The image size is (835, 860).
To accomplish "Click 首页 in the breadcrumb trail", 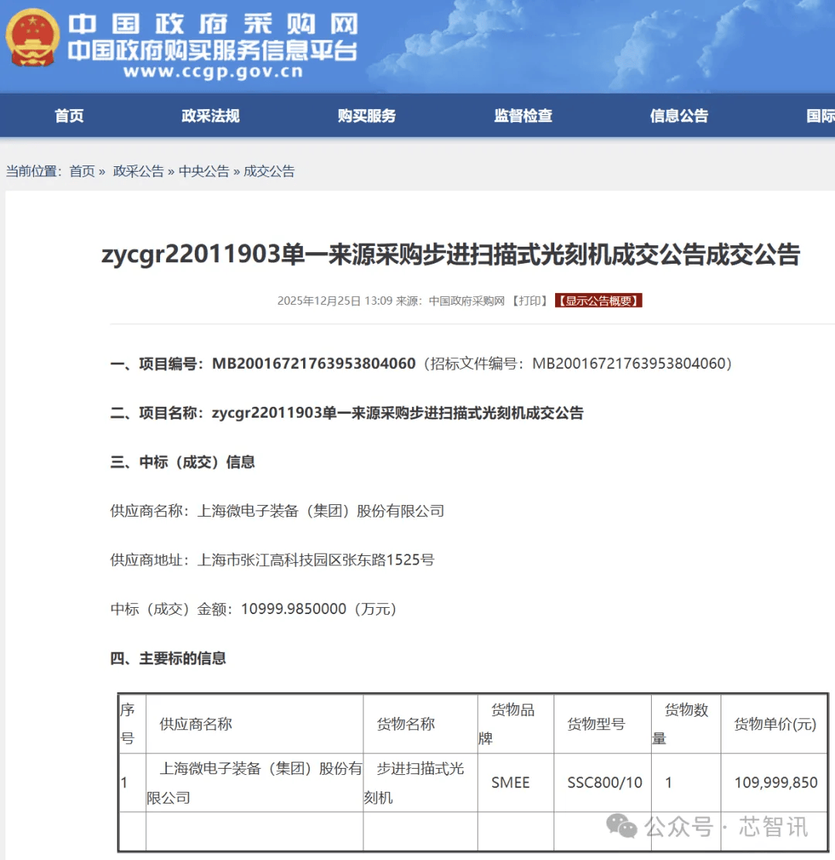I will tap(82, 172).
